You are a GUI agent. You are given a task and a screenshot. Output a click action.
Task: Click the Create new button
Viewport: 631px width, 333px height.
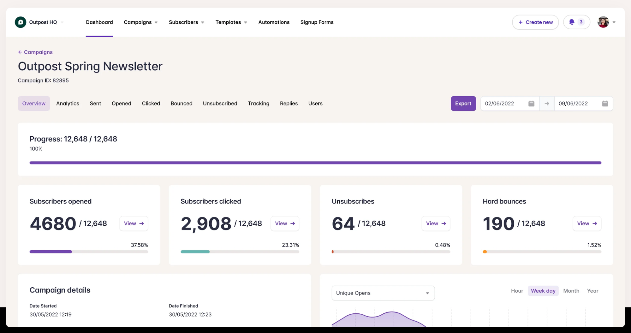[x=535, y=22]
